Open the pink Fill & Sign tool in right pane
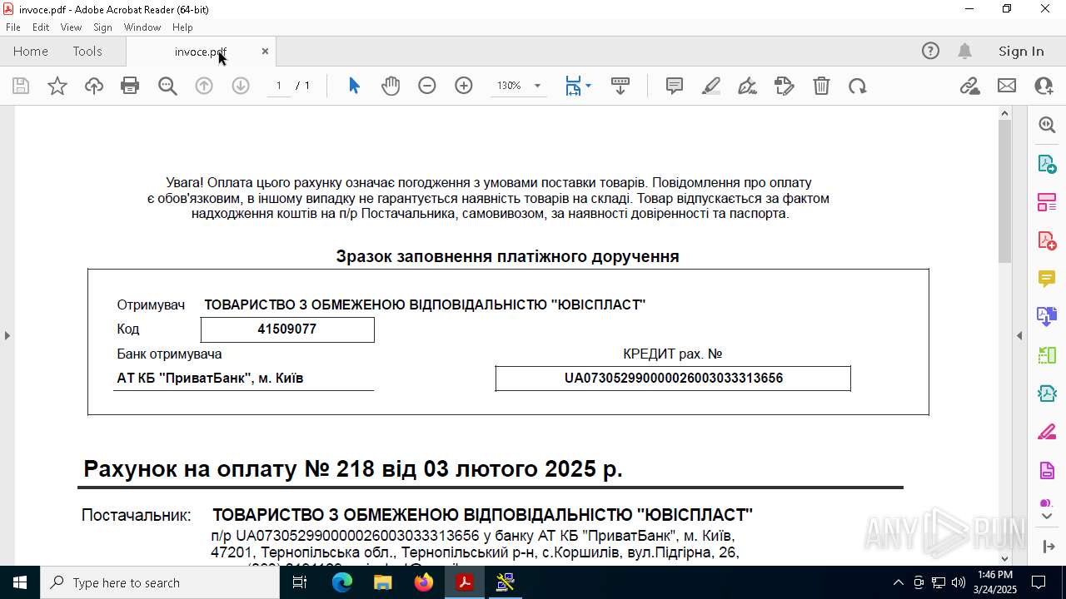The height and width of the screenshot is (599, 1066). coord(1047,432)
